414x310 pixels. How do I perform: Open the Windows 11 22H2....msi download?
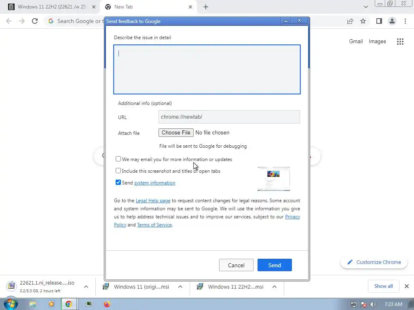point(230,287)
